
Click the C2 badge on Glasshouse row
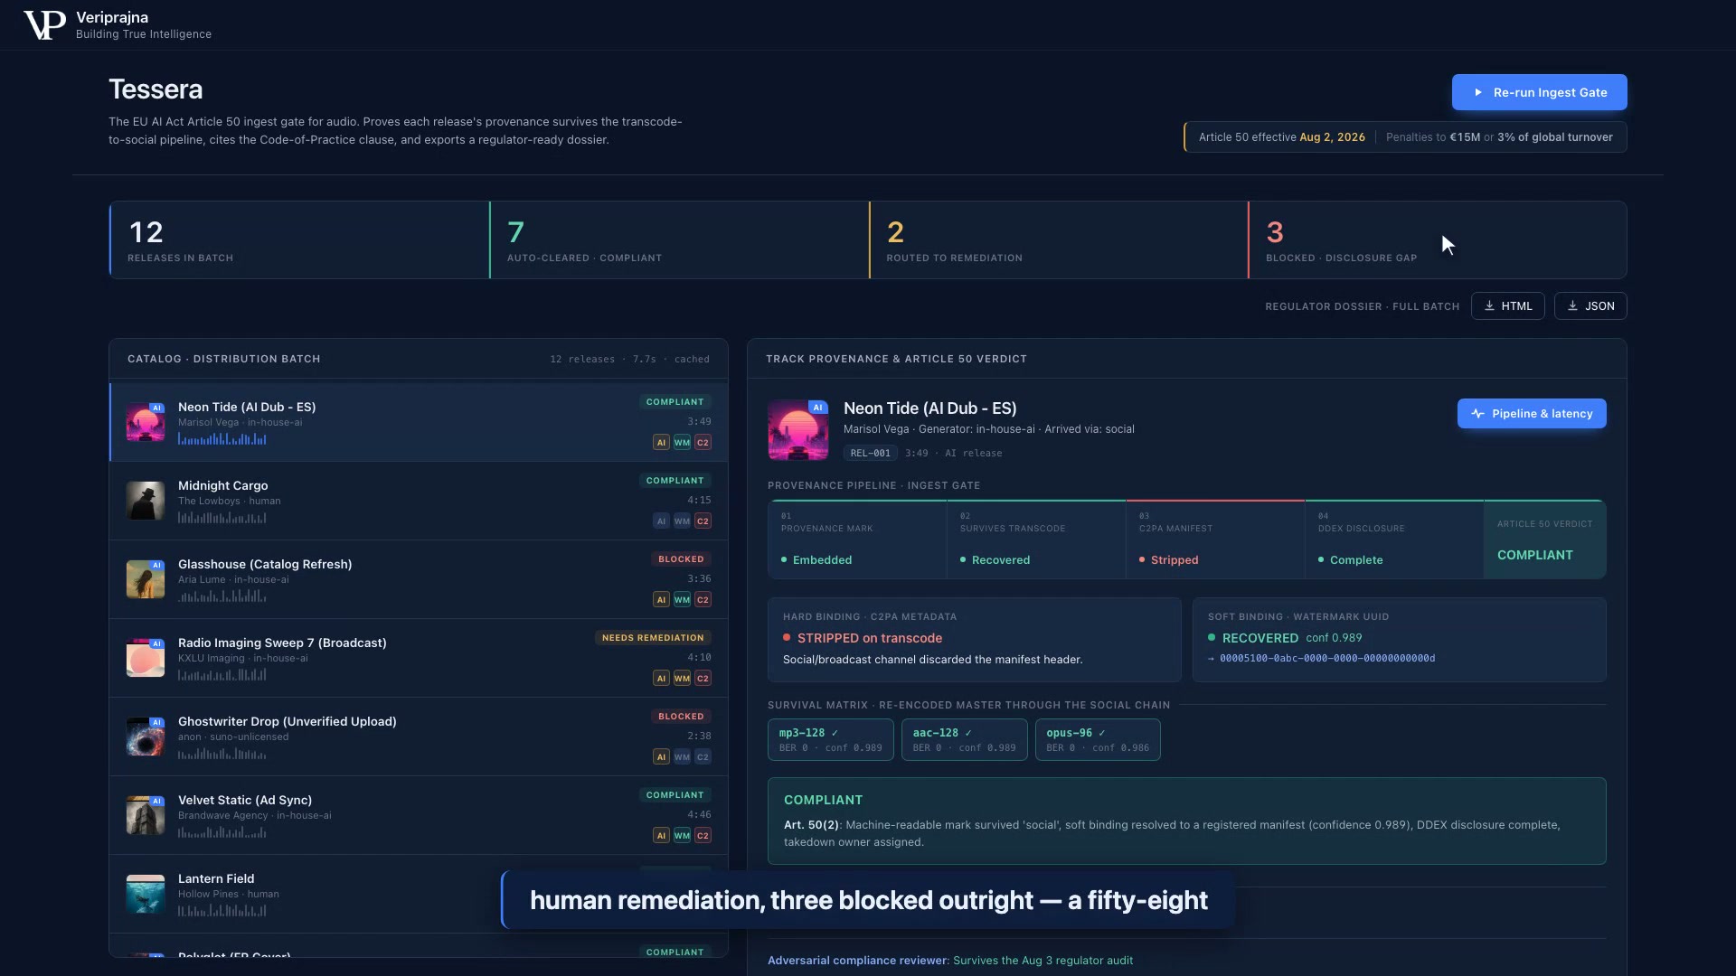703,599
